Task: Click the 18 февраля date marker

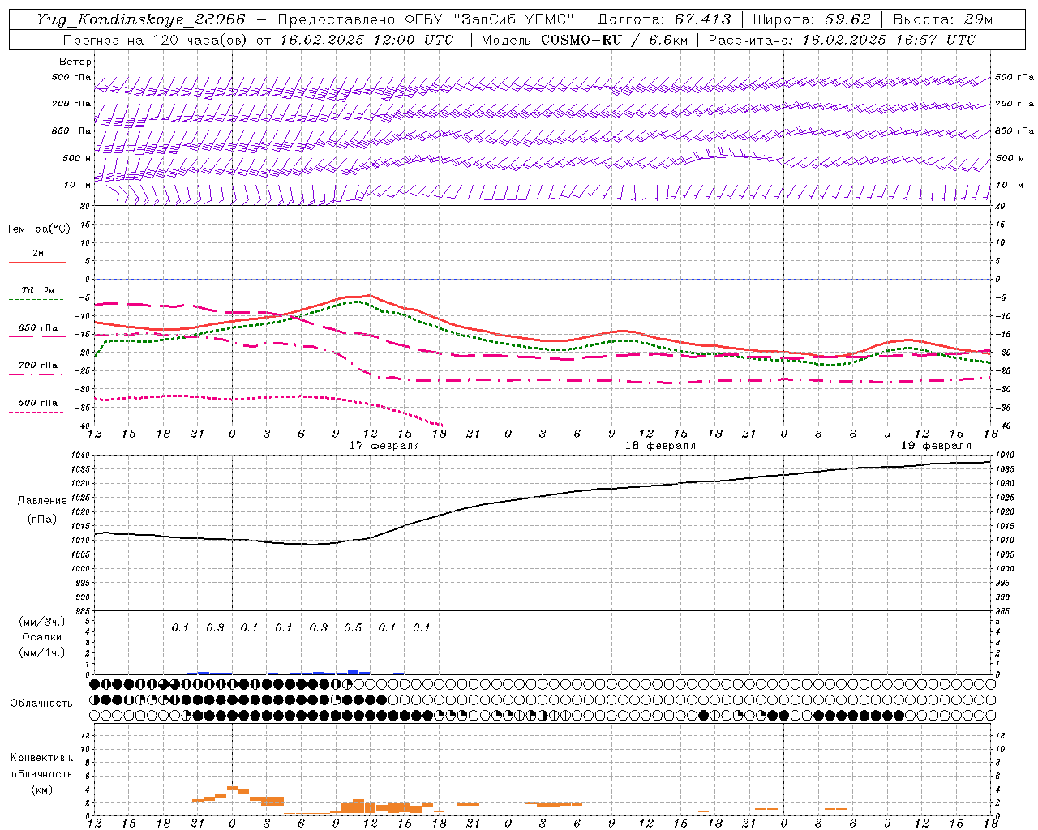Action: point(660,446)
